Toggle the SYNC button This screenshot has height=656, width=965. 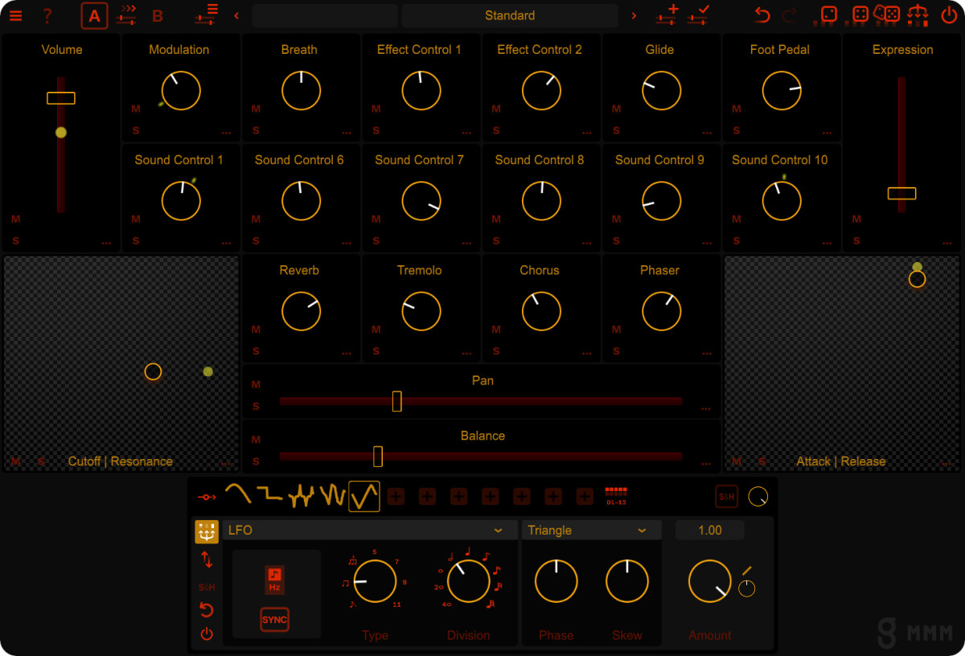[275, 620]
